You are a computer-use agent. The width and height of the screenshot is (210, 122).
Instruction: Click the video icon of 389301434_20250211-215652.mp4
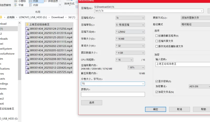27,63
